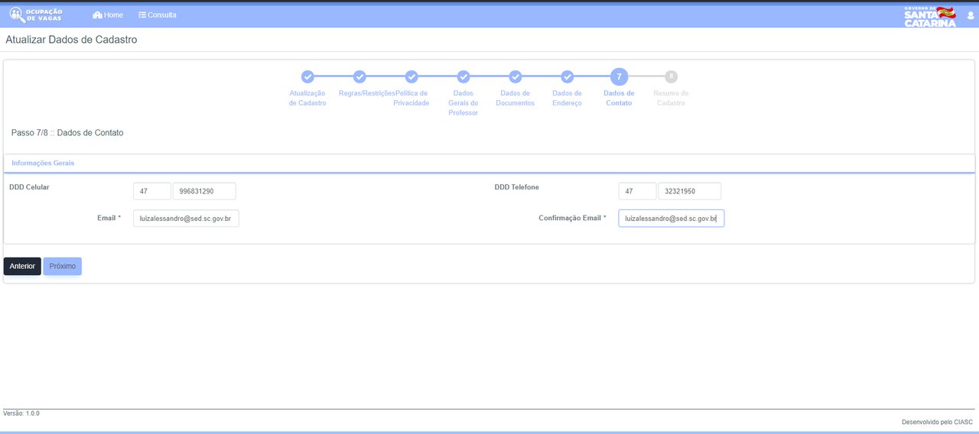Click the Desenvolvido pelo CIASC footer text
Image resolution: width=979 pixels, height=434 pixels.
pos(937,422)
